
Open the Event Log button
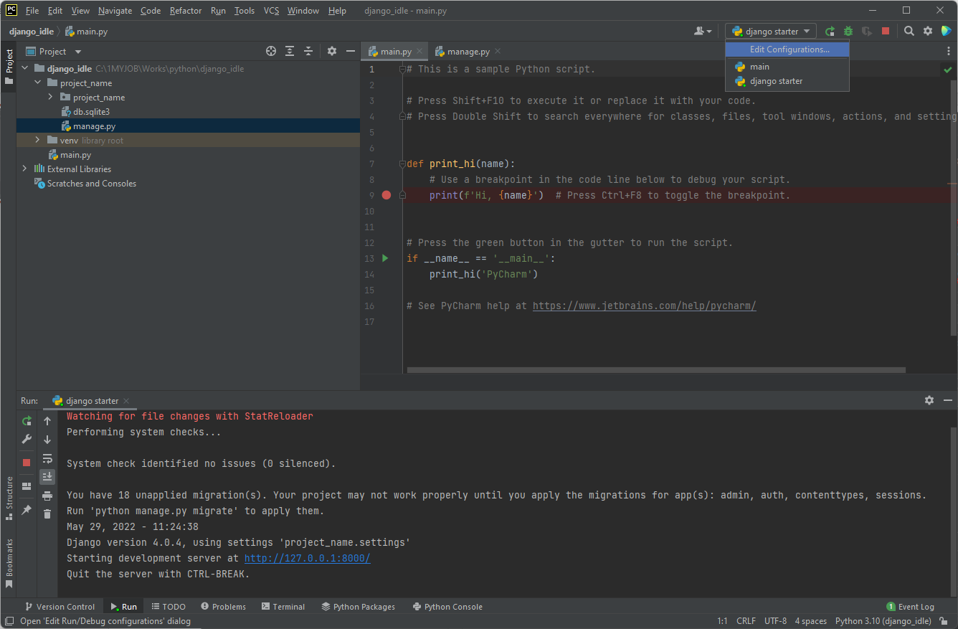(x=910, y=607)
